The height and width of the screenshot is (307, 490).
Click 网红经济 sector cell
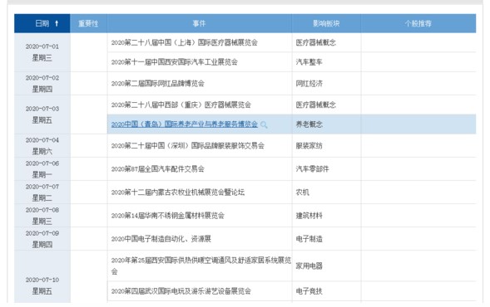point(309,84)
